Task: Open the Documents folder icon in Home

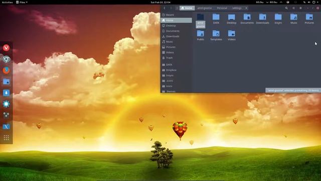Action: pyautogui.click(x=247, y=17)
